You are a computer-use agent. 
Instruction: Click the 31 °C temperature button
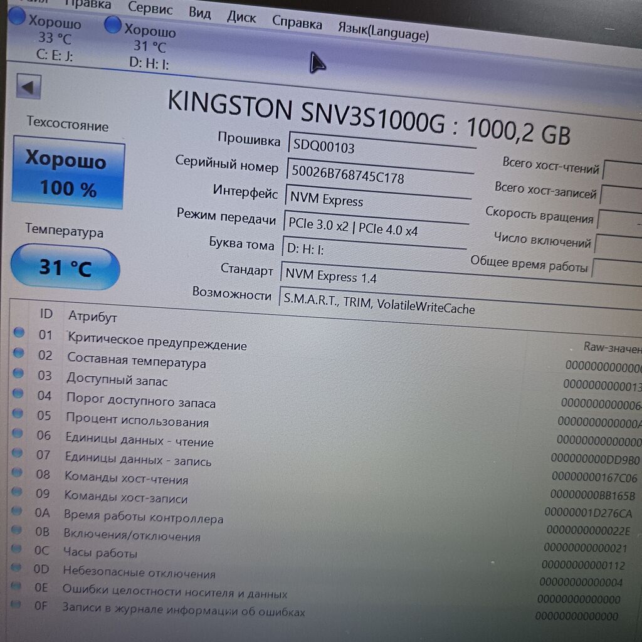[65, 267]
